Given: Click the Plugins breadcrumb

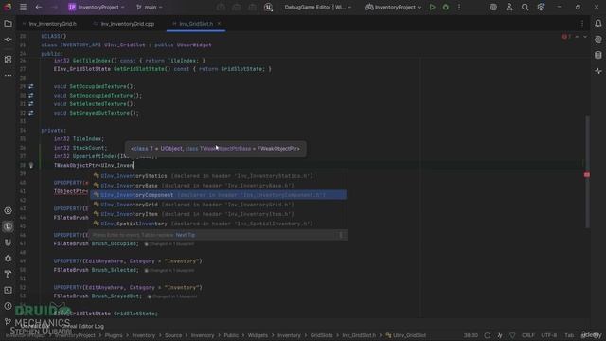Looking at the screenshot, I should tap(114, 335).
